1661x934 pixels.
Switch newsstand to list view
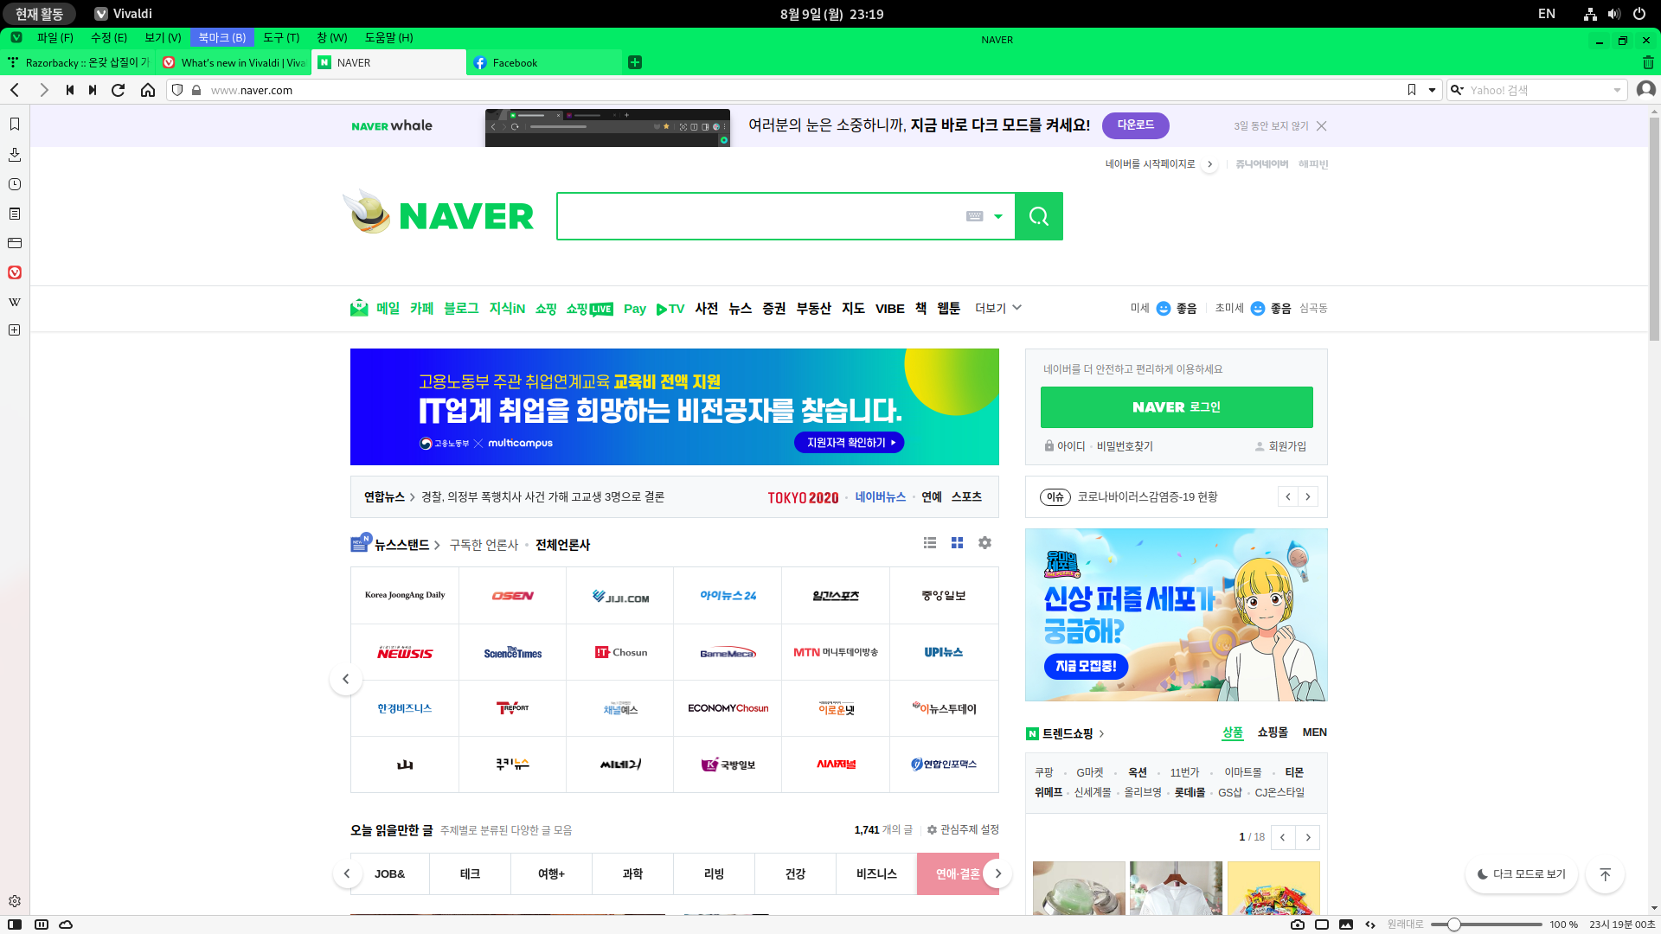930,543
